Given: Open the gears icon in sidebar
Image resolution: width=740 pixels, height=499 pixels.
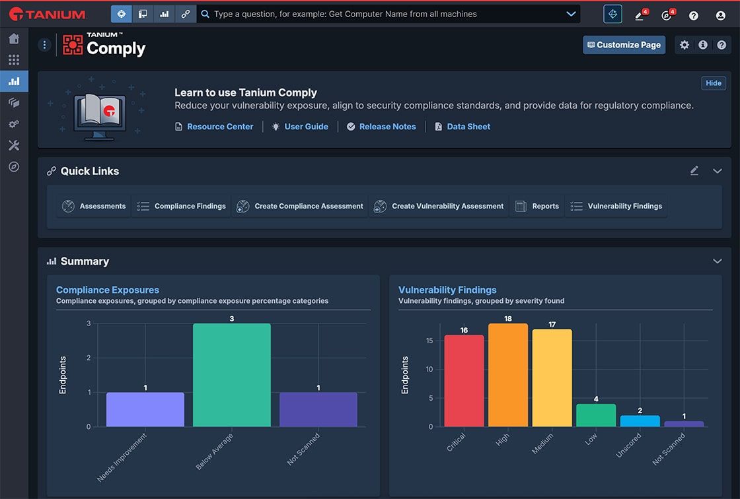Looking at the screenshot, I should coord(14,124).
